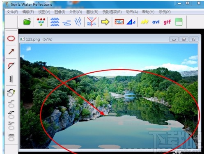Click the yellow lightning run animation icon
The height and width of the screenshot is (154, 204).
pyautogui.click(x=144, y=22)
